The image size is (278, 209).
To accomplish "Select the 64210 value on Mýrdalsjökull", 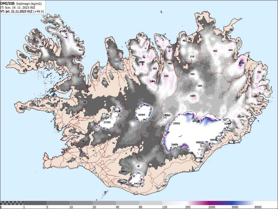I will 138,184.
